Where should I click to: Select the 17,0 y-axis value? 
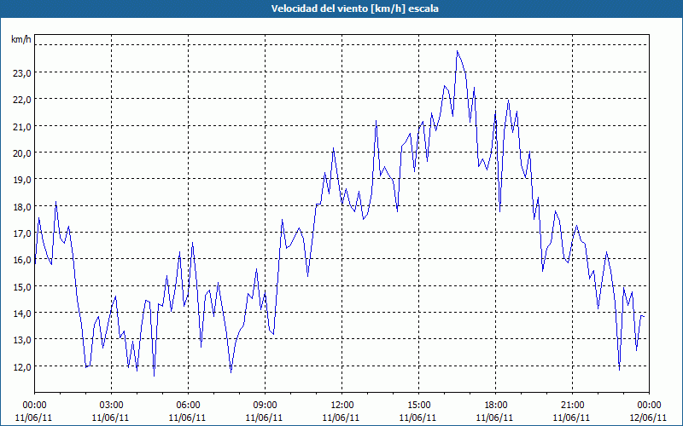coord(22,233)
